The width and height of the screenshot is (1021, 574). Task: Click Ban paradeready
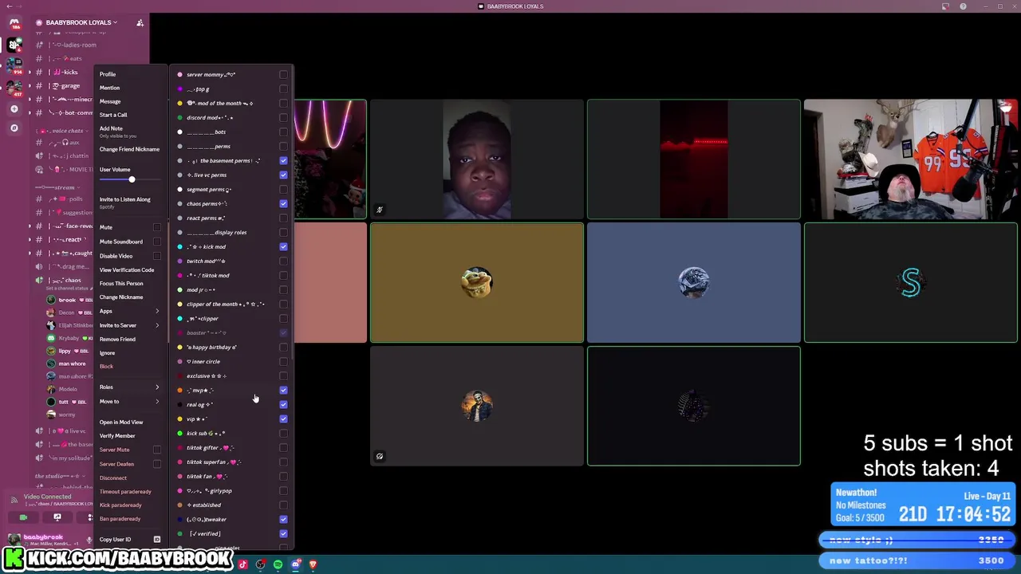(129, 518)
